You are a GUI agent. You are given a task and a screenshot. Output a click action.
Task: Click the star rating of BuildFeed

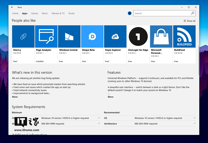pyautogui.click(x=178, y=53)
